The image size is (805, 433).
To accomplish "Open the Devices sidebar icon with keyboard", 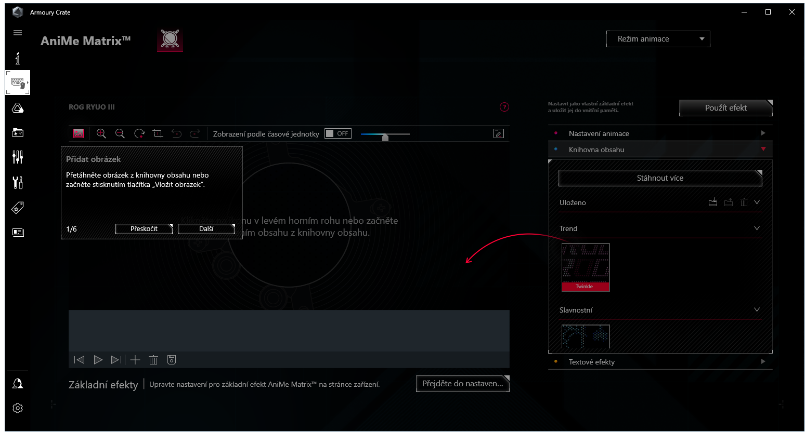I will [x=18, y=83].
